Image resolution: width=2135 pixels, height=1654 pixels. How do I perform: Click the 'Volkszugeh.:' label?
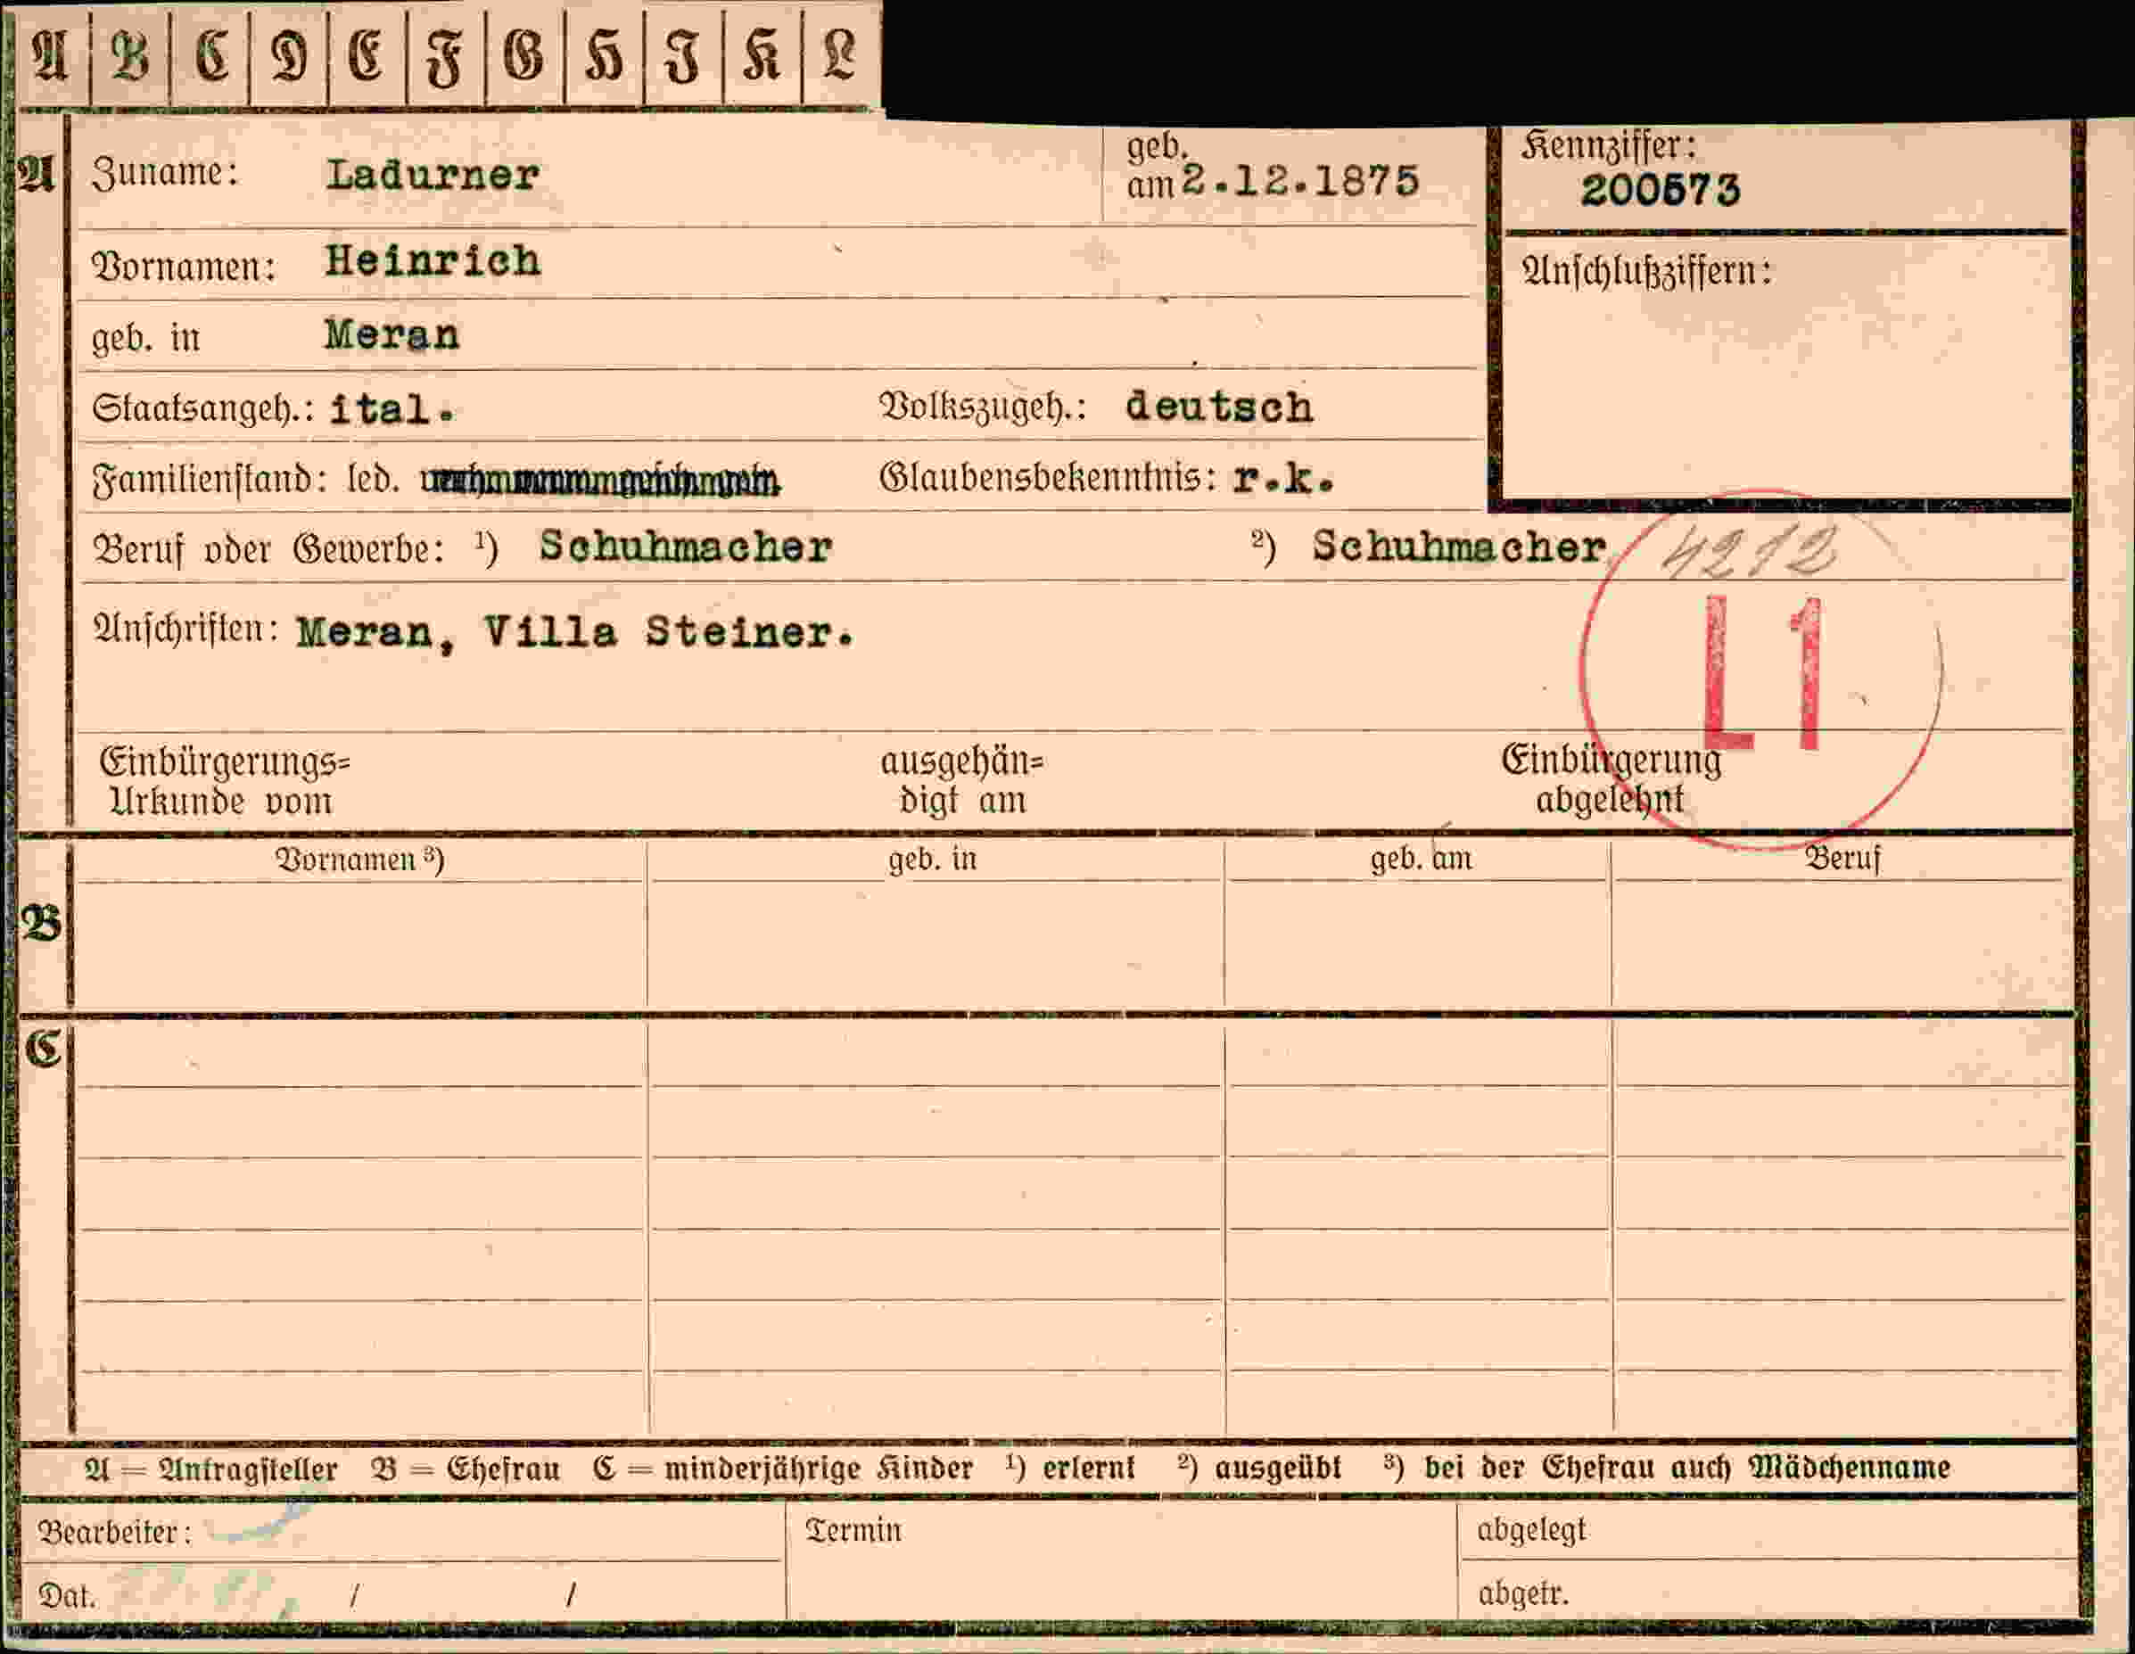point(983,407)
